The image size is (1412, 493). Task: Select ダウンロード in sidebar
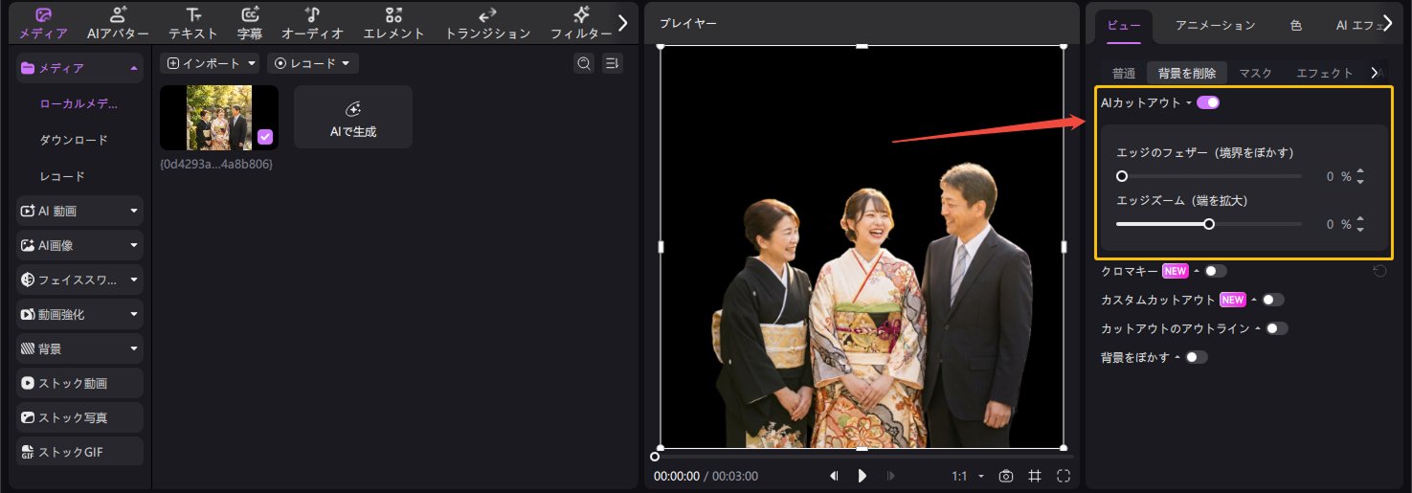pos(74,140)
